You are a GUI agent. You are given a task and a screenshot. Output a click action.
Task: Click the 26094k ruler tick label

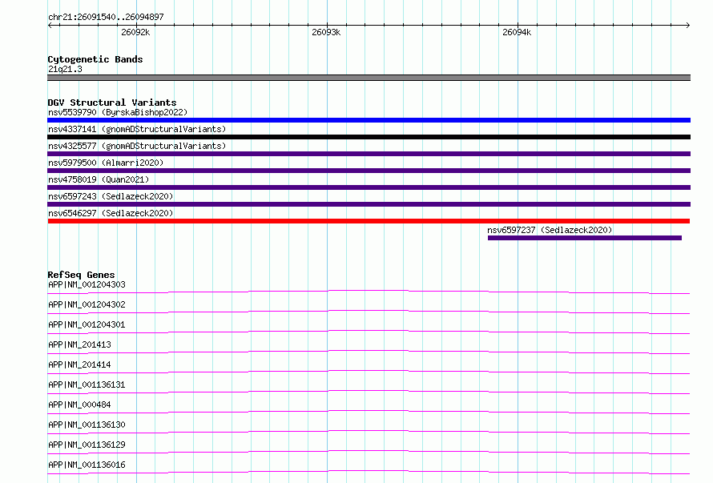pos(517,32)
